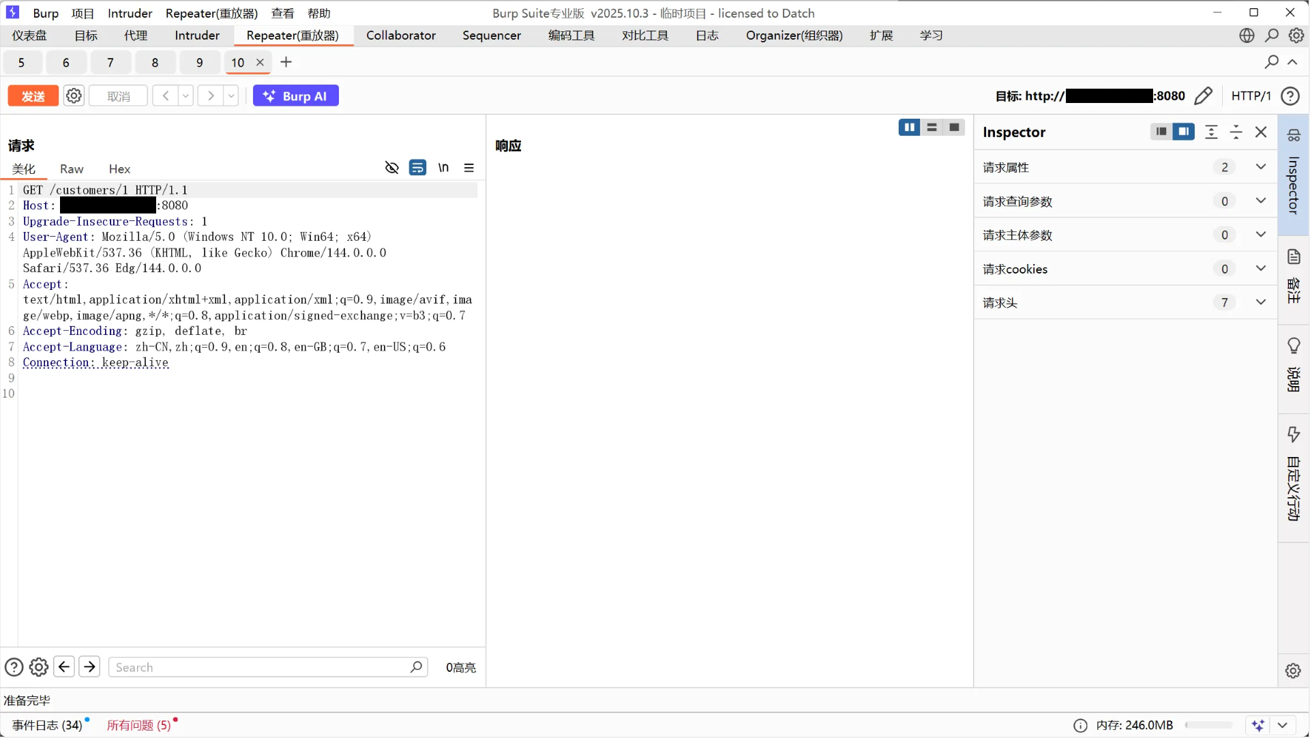The width and height of the screenshot is (1310, 738).
Task: Click the memory info icon
Action: point(1080,726)
